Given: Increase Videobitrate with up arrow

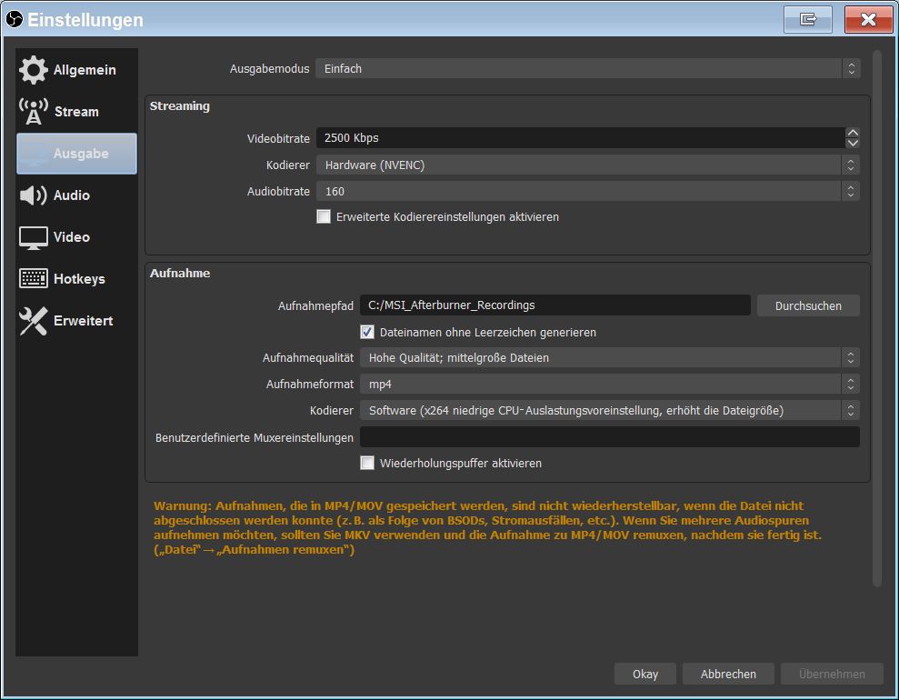Looking at the screenshot, I should tap(853, 133).
